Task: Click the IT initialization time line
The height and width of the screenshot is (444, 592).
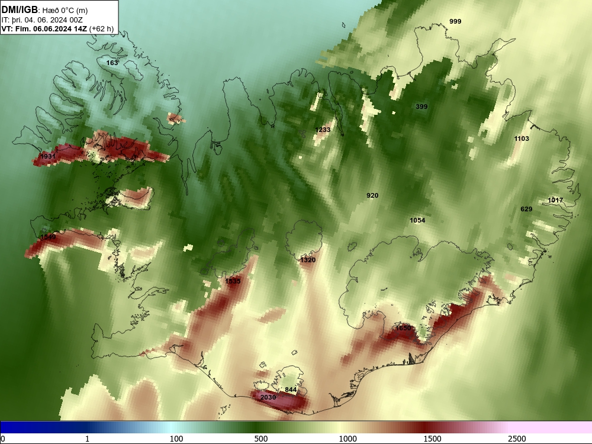Action: point(42,20)
